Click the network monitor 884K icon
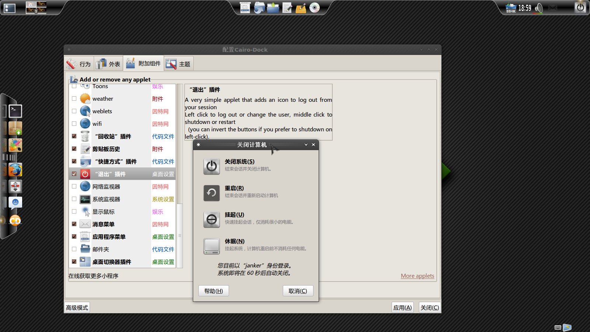This screenshot has height=332, width=590. pos(511,8)
